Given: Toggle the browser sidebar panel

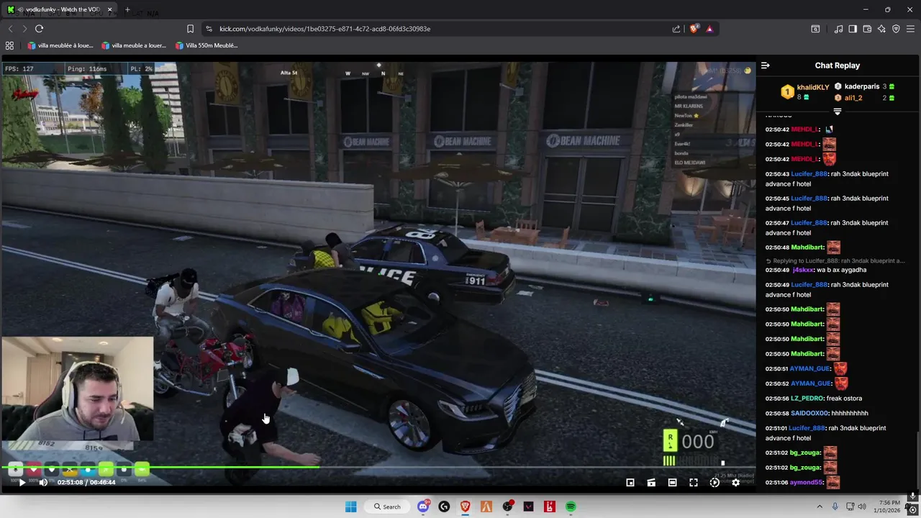Looking at the screenshot, I should coord(853,29).
